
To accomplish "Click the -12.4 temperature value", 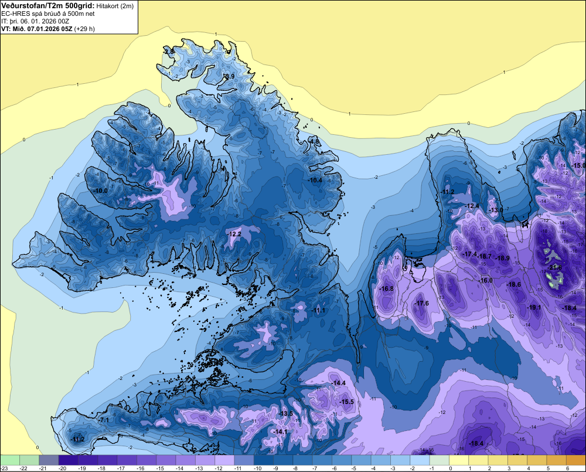I will (x=472, y=206).
